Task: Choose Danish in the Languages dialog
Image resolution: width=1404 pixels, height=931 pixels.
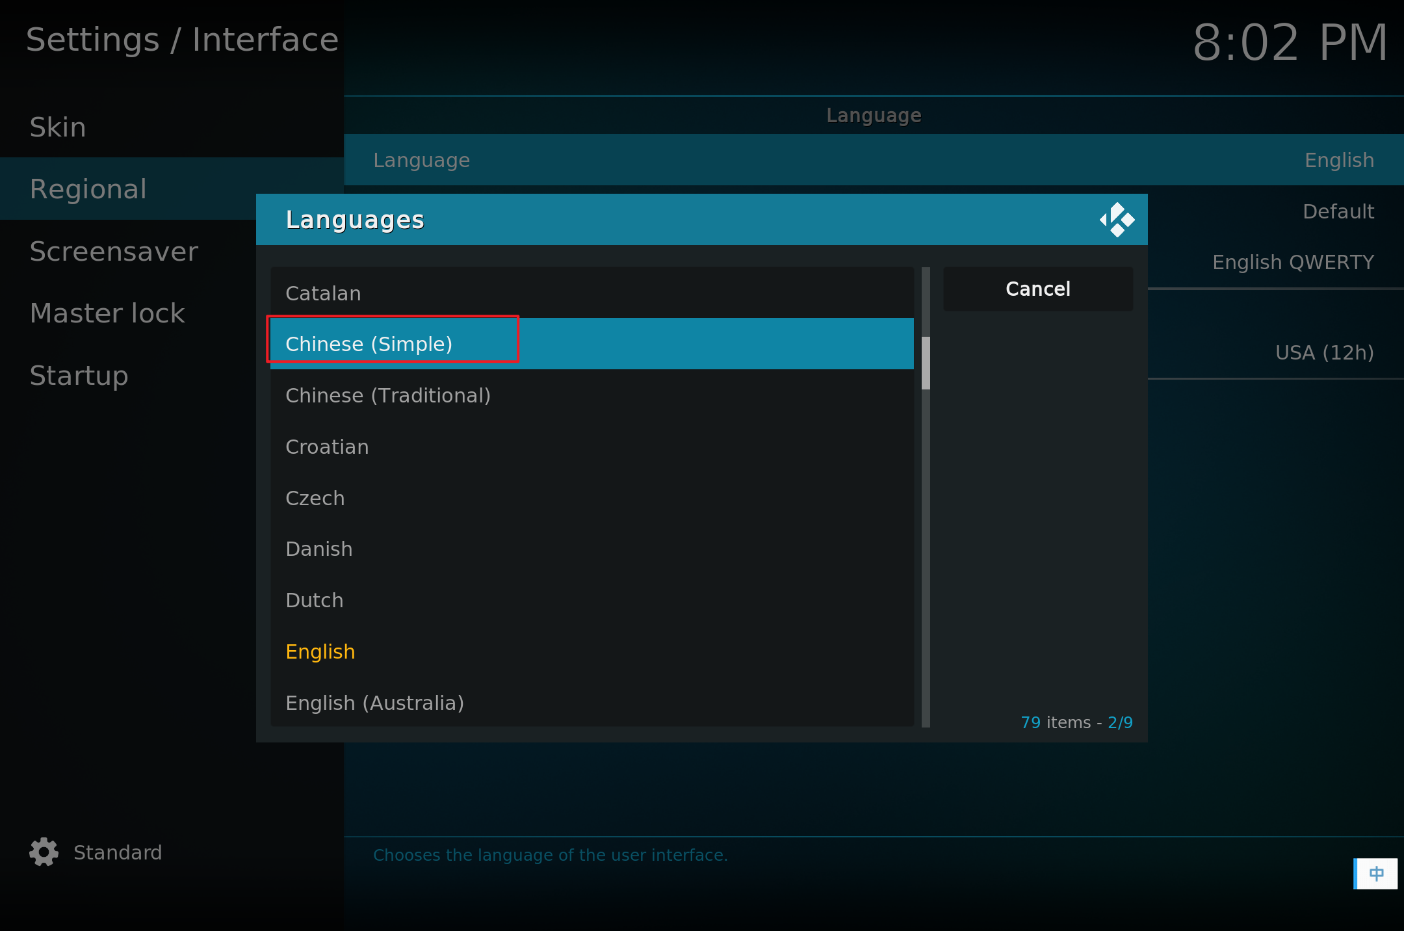Action: click(591, 549)
